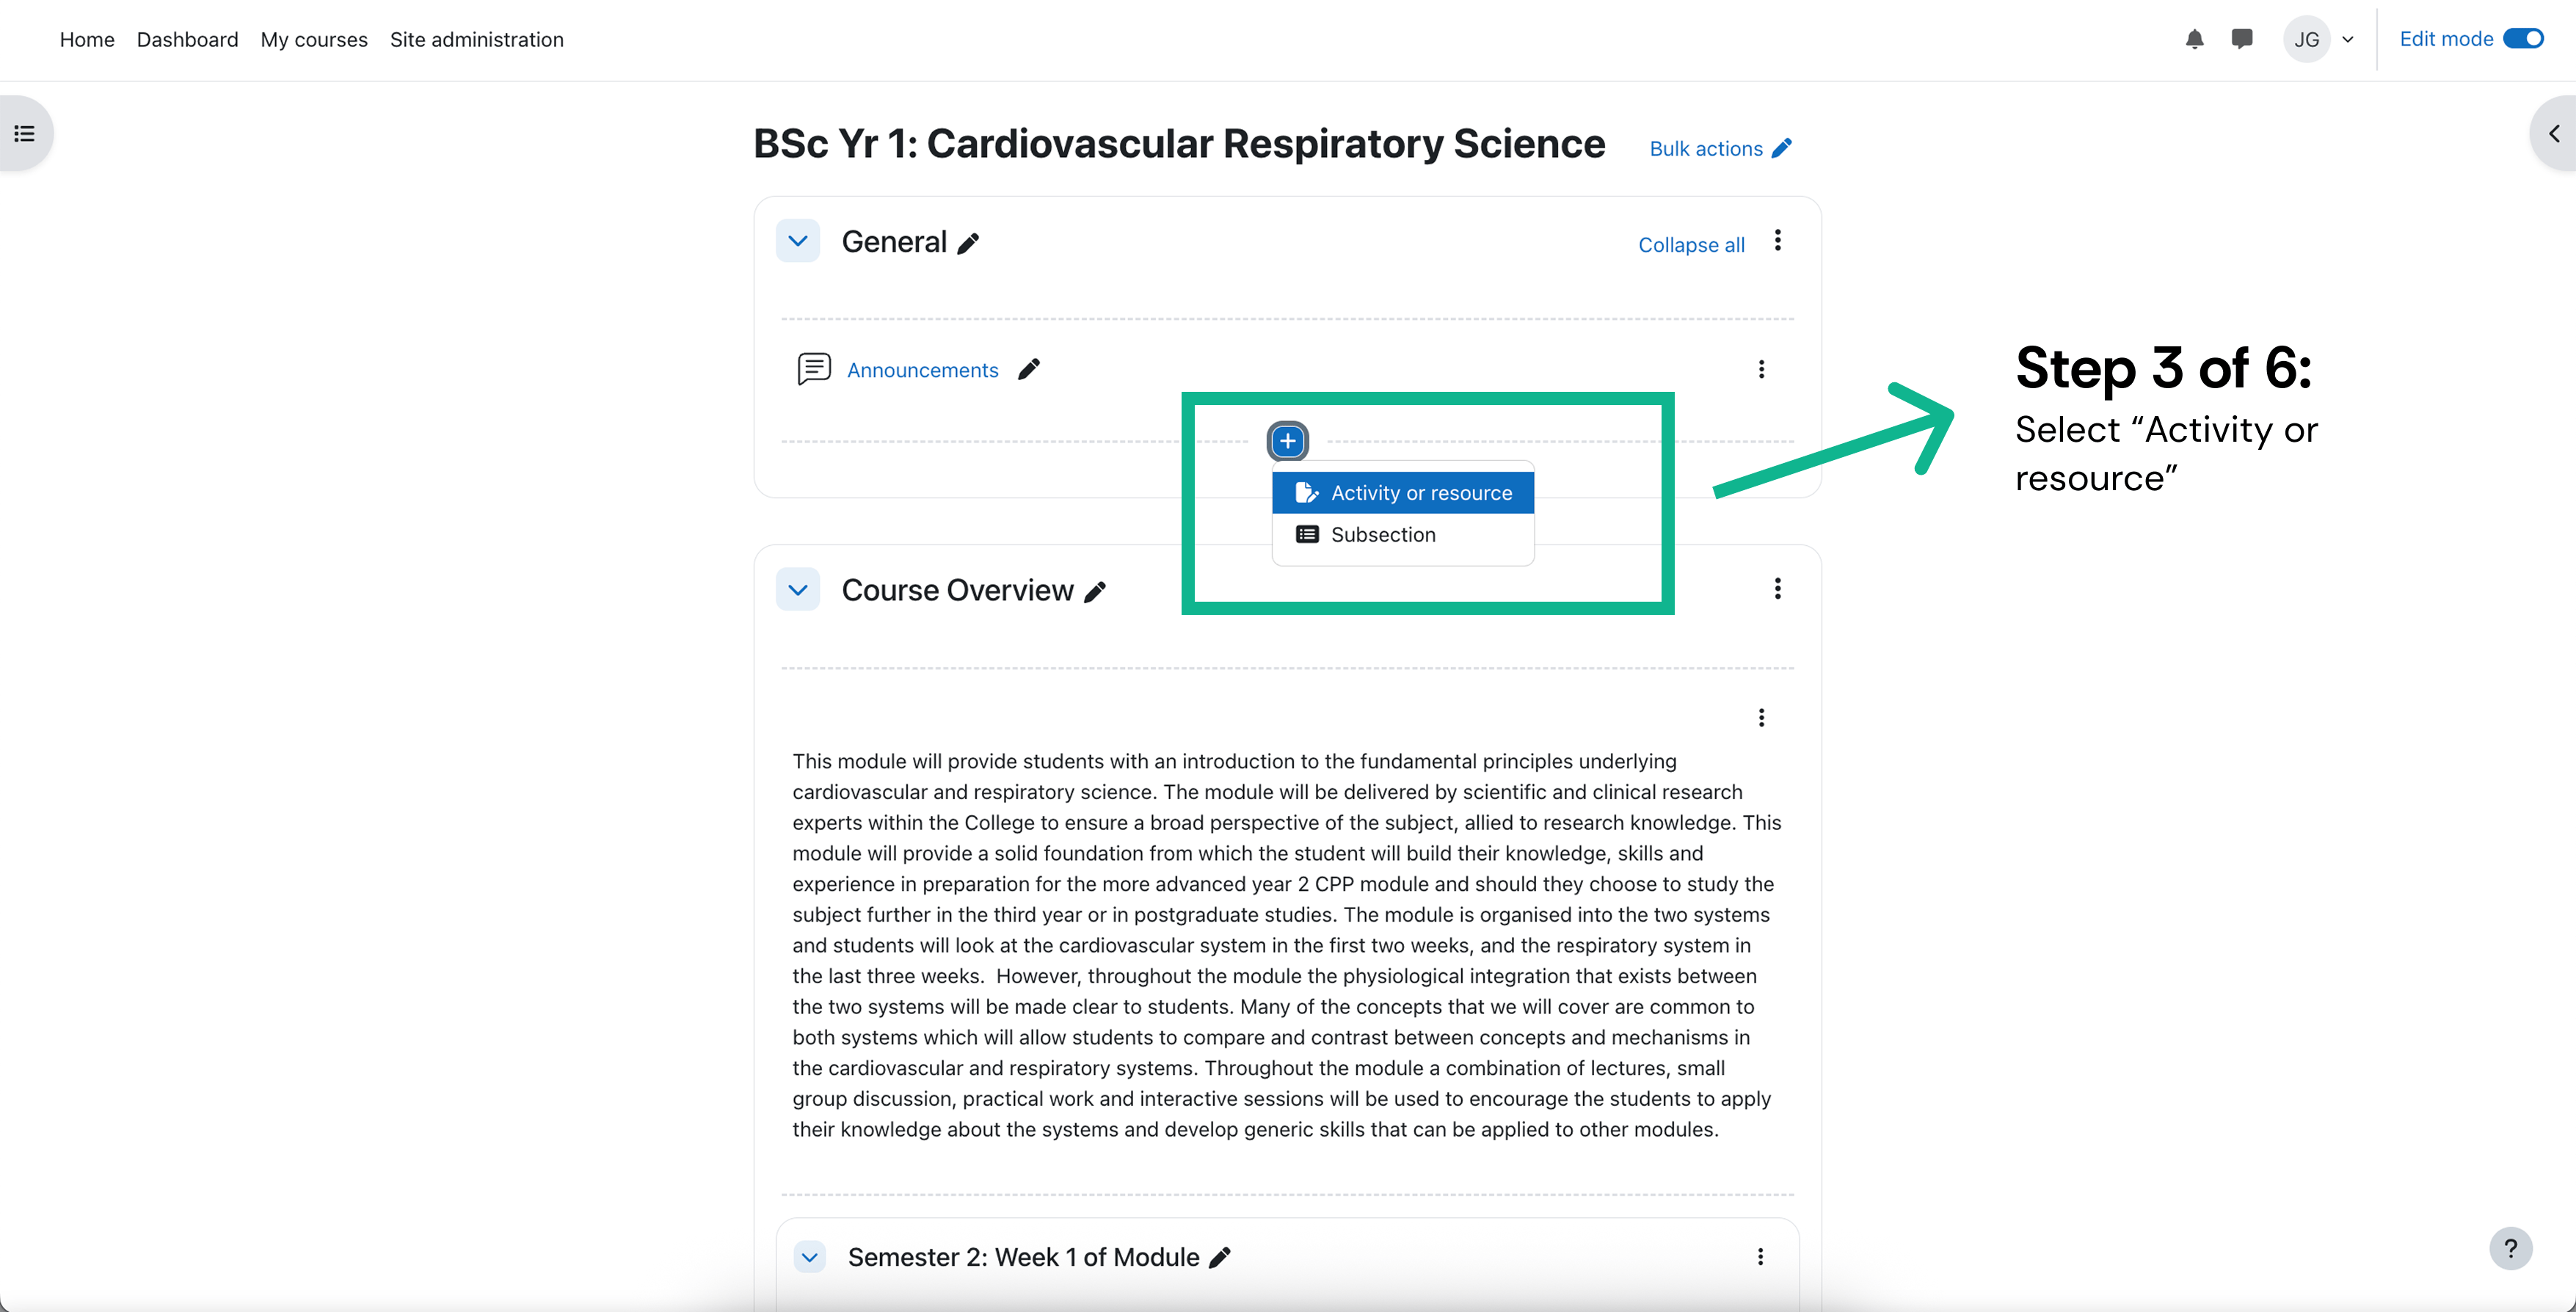Rename Announcements using pencil icon

point(1028,370)
